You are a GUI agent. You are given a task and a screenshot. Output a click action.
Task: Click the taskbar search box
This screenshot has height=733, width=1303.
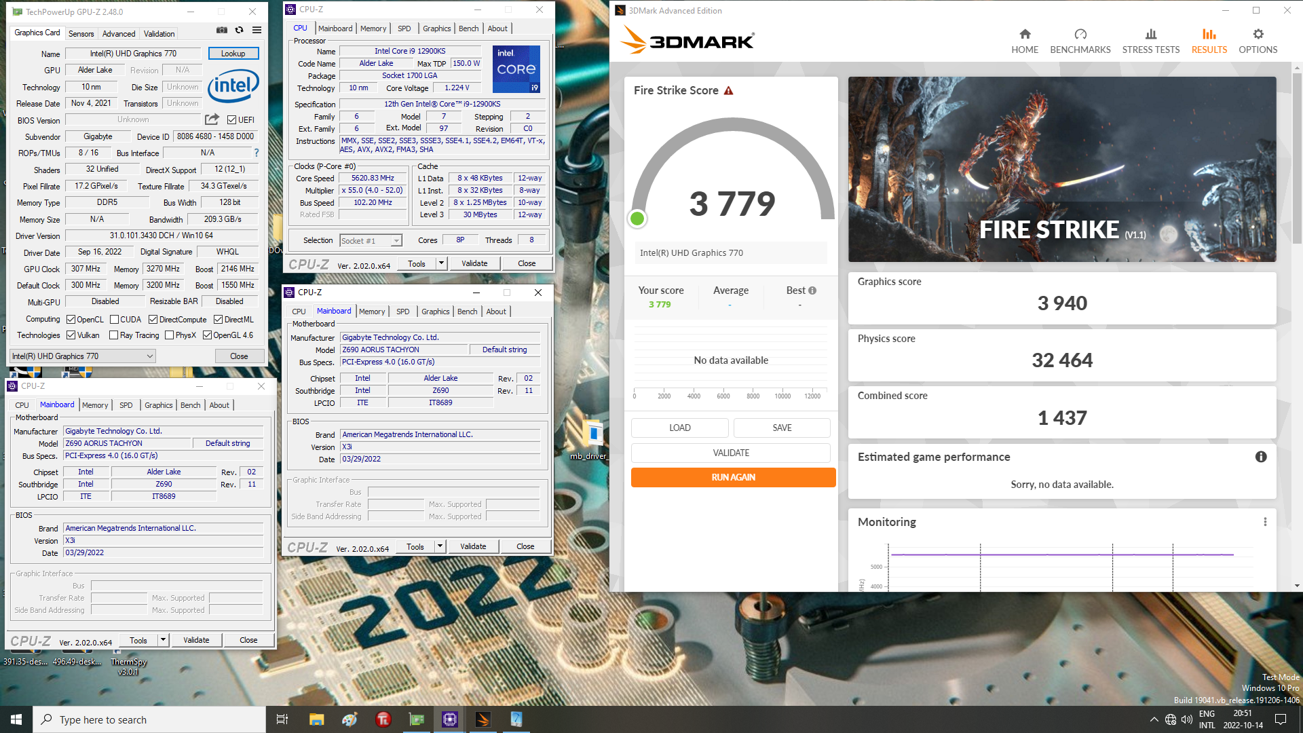pos(149,719)
